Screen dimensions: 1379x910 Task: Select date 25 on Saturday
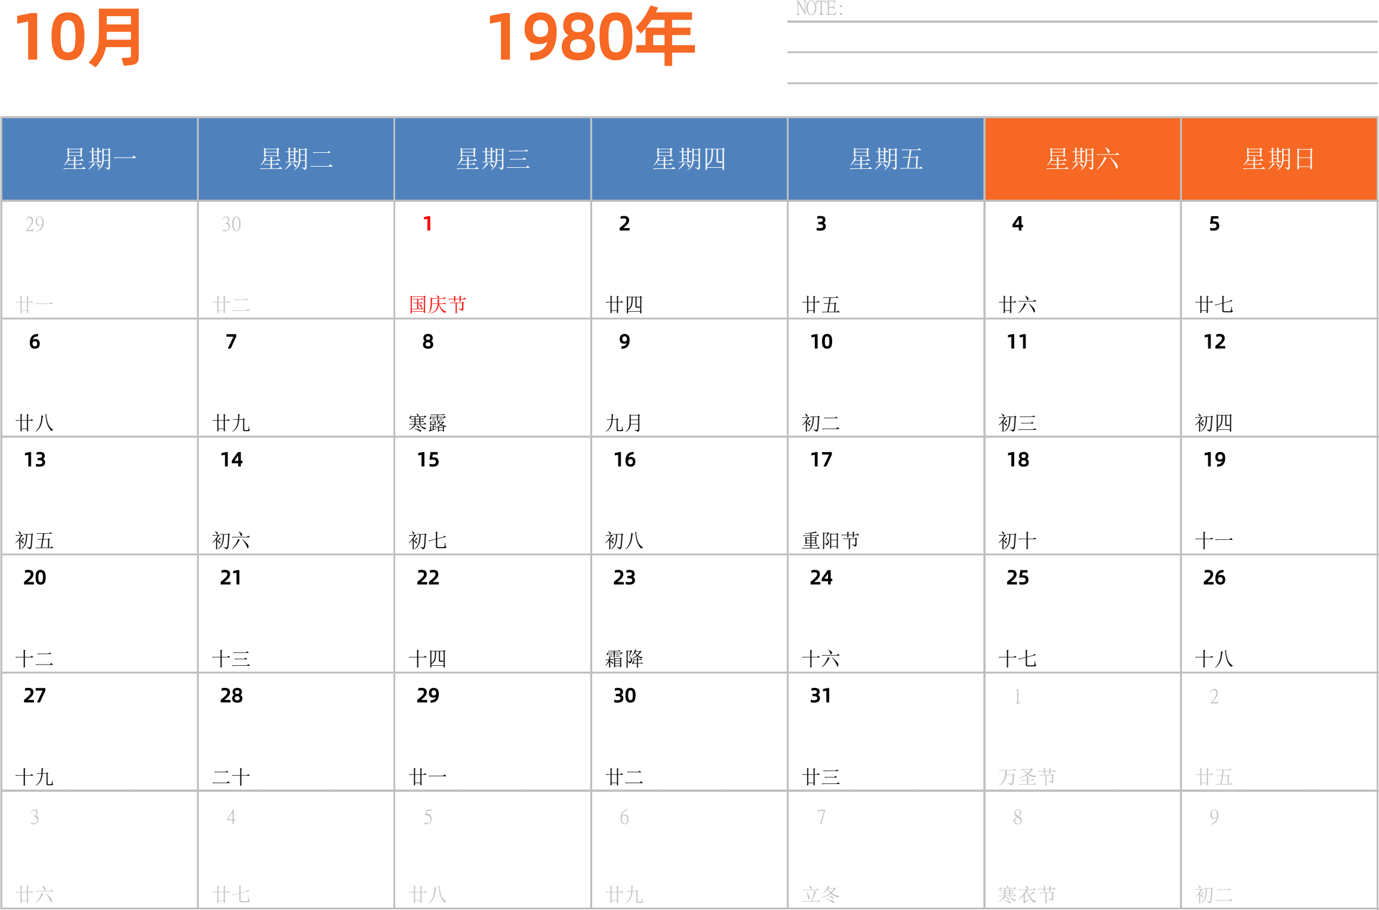pos(1018,577)
